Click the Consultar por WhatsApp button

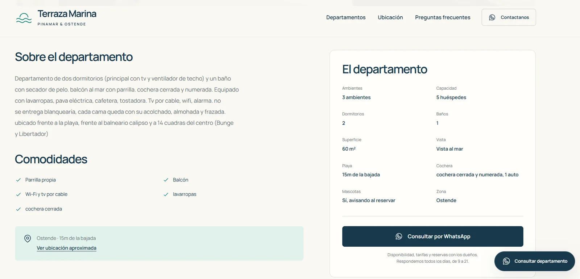[432, 237]
